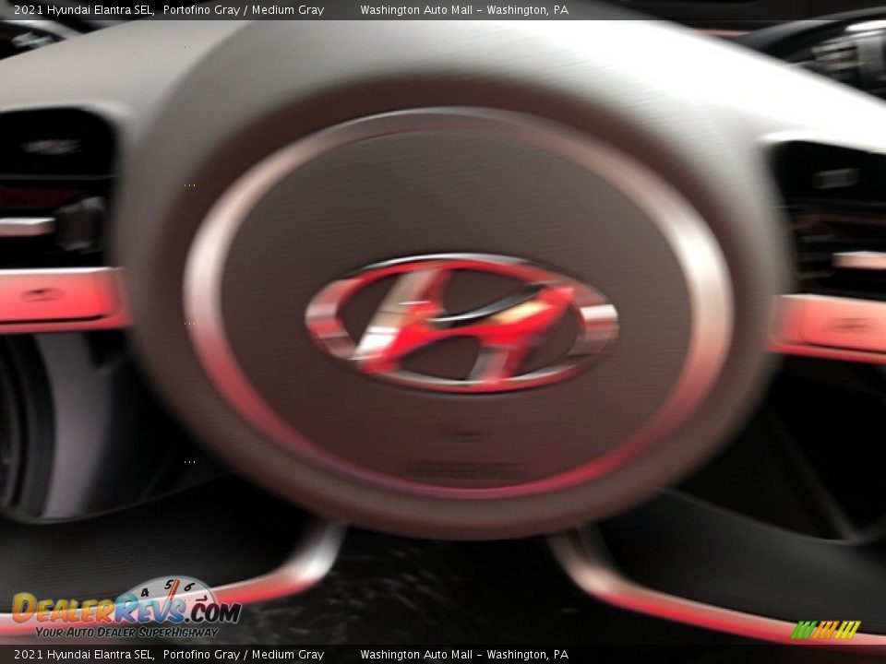This screenshot has width=886, height=664.
Task: Click the top caption 'Washington Auto Mall - Washington, PA'
Action: coord(464,9)
